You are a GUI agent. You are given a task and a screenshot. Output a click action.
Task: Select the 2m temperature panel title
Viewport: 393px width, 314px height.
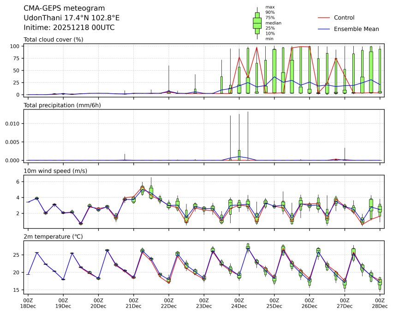tap(53, 237)
